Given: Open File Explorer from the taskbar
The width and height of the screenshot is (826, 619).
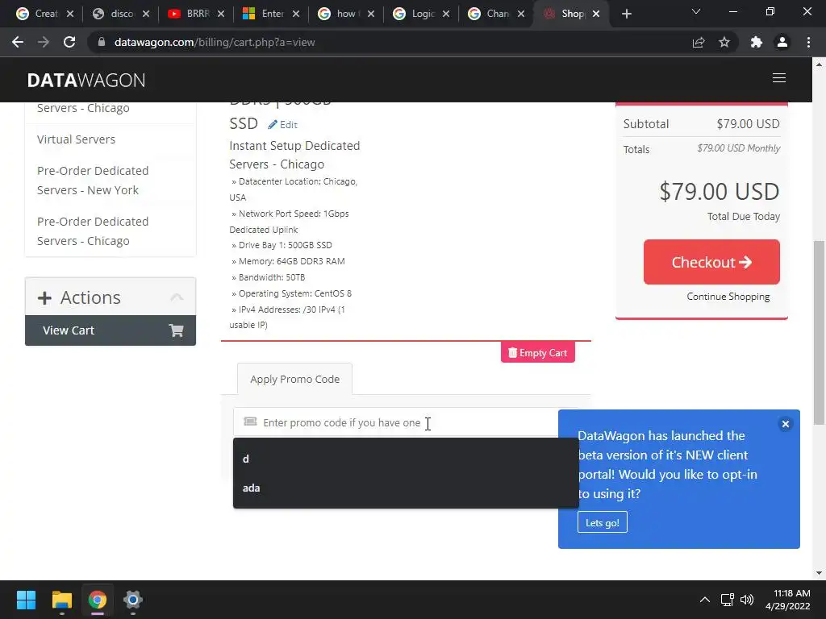Looking at the screenshot, I should click(61, 600).
